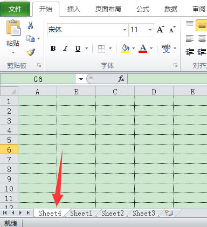
Task: Switch to the Sheet1 tab
Action: (x=81, y=214)
